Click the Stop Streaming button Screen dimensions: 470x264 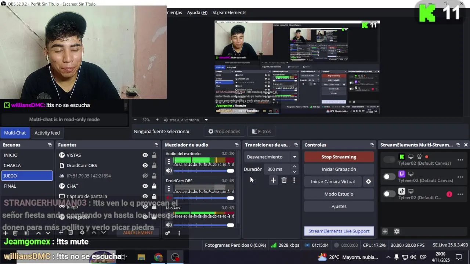[x=339, y=157]
